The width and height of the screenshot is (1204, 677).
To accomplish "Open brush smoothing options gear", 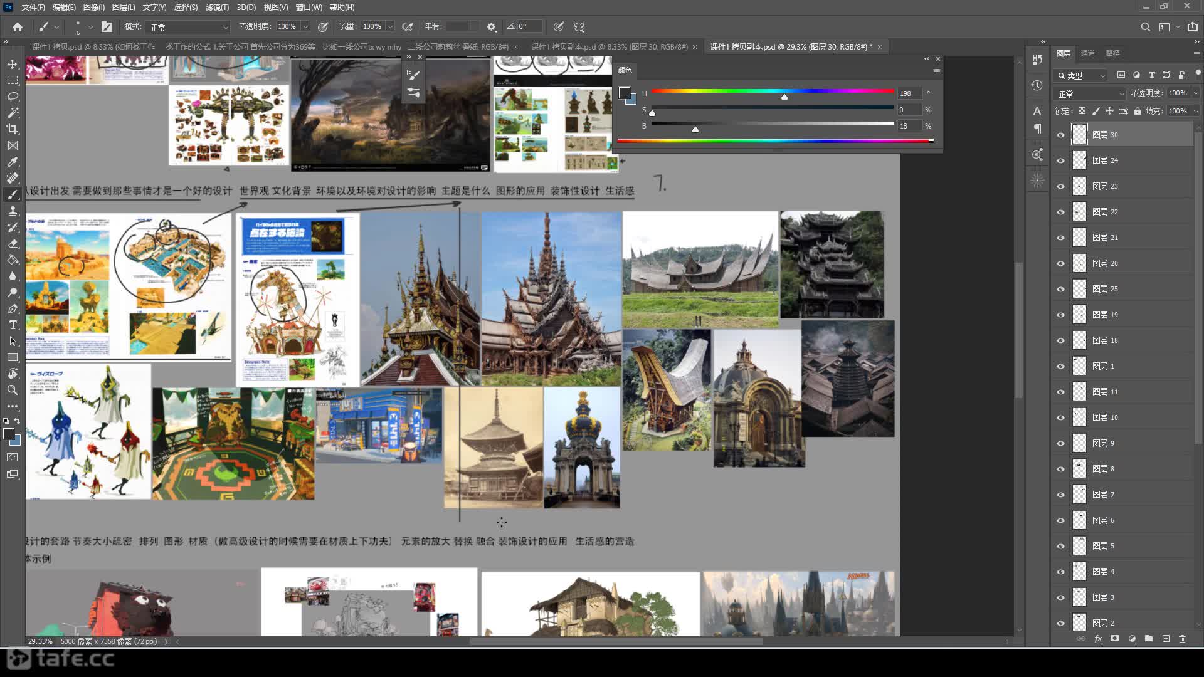I will click(492, 27).
